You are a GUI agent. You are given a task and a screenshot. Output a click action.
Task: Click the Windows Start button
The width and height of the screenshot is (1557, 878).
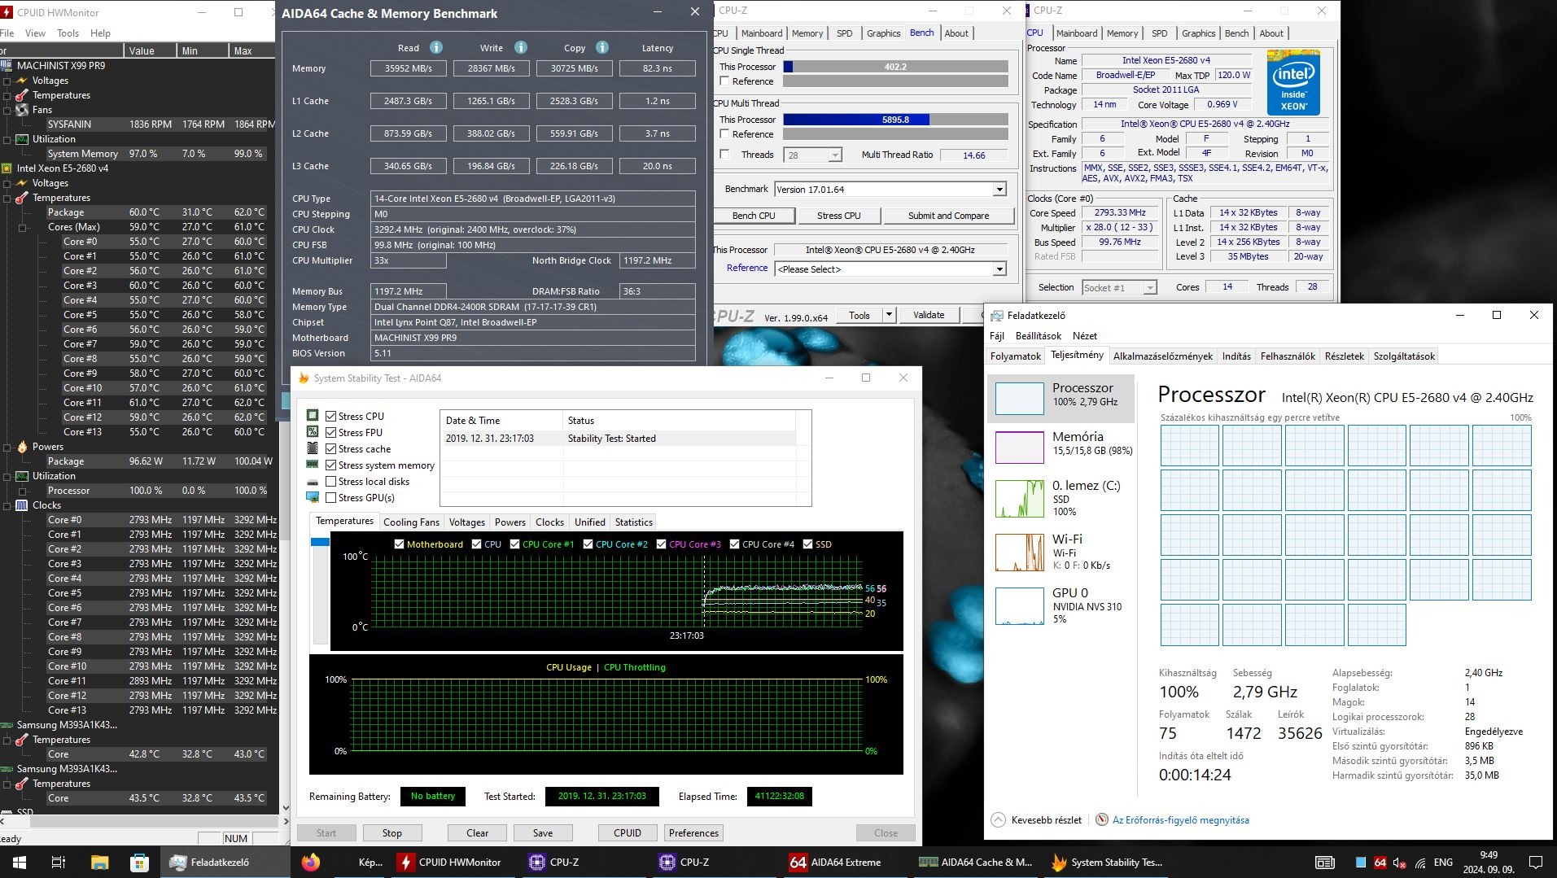pos(19,863)
